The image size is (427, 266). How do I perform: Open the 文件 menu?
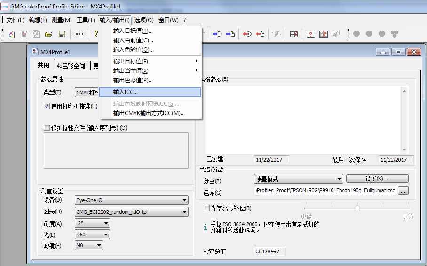15,20
